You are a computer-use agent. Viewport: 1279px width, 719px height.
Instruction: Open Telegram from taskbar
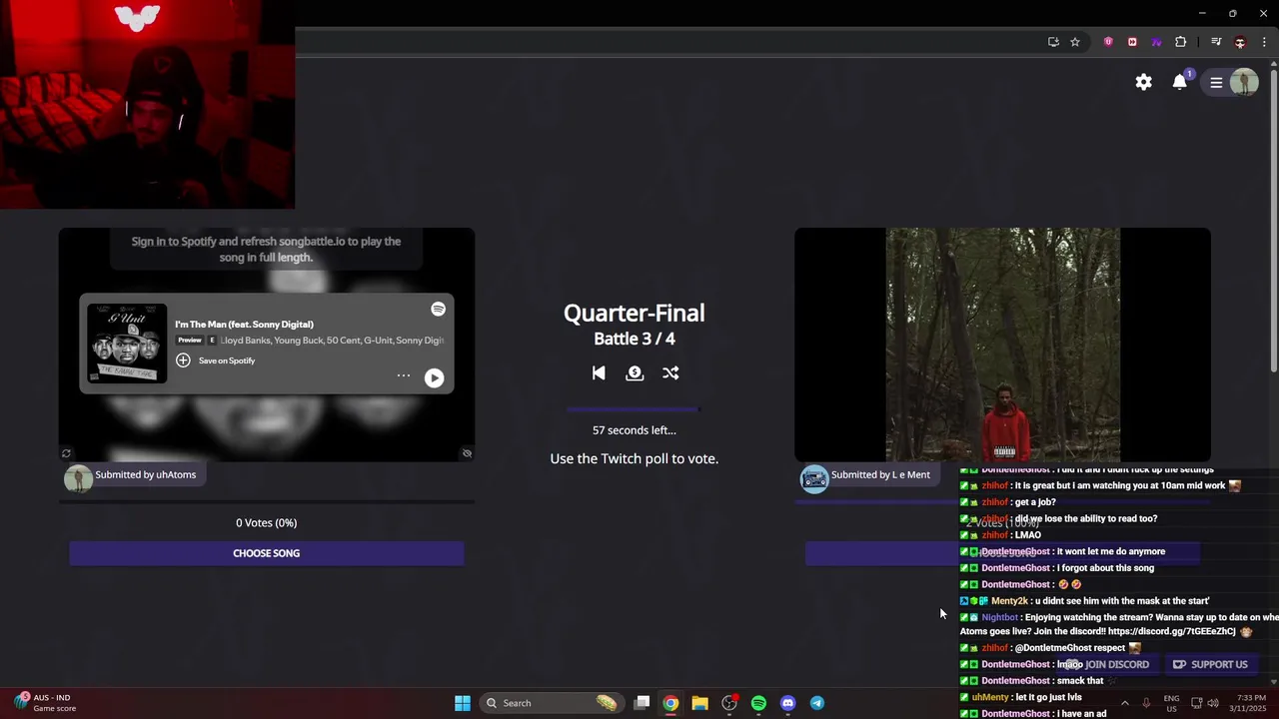pos(816,703)
